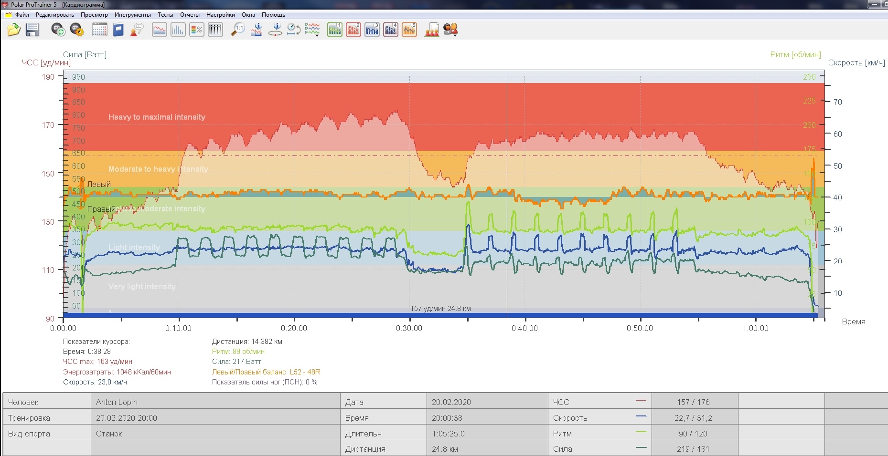Click the 0:30:00 mark on time axis
This screenshot has height=456, width=888.
coord(409,328)
